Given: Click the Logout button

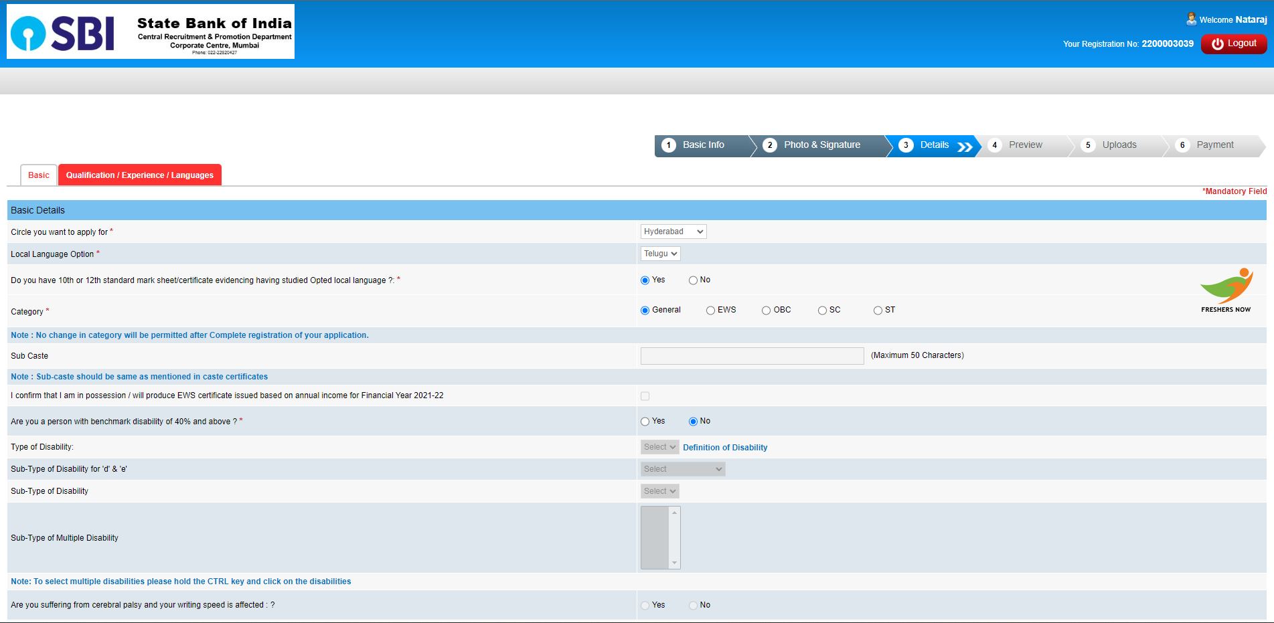Looking at the screenshot, I should point(1234,43).
